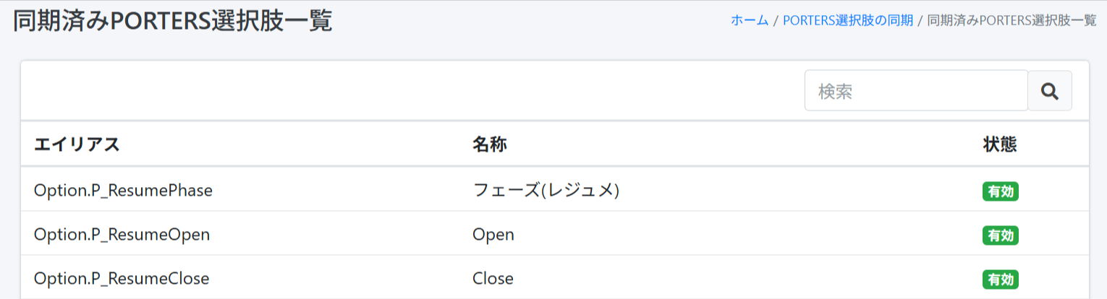Go to PORTERS選択肢の同期 breadcrumb link
The width and height of the screenshot is (1107, 299).
(847, 20)
